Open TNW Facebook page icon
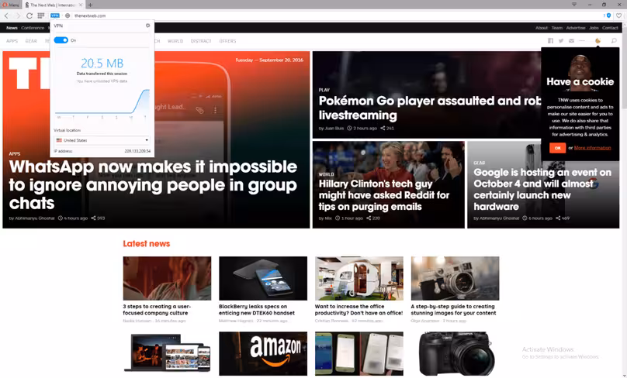 tap(551, 41)
